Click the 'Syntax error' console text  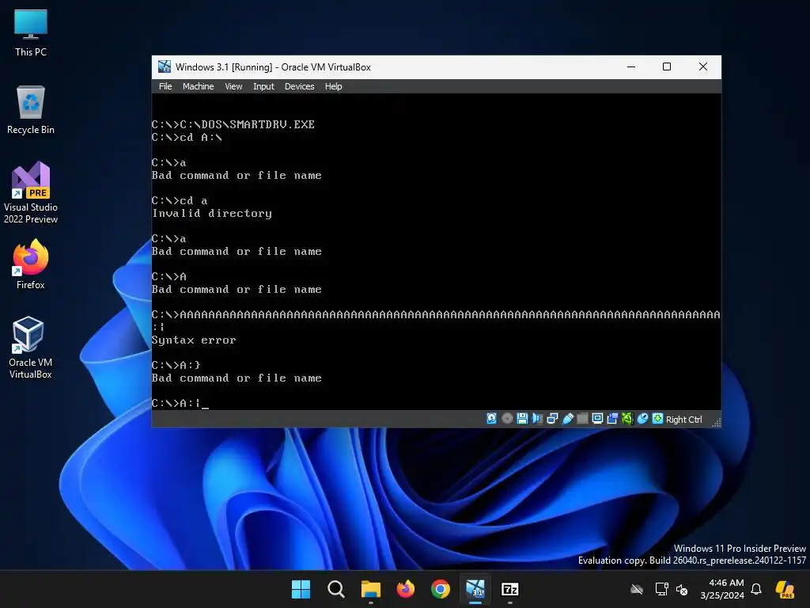[194, 340]
